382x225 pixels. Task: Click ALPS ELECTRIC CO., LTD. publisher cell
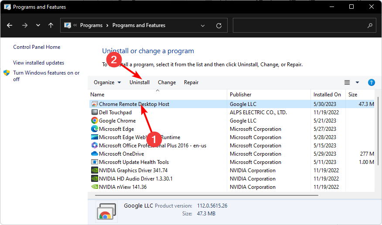(258, 112)
